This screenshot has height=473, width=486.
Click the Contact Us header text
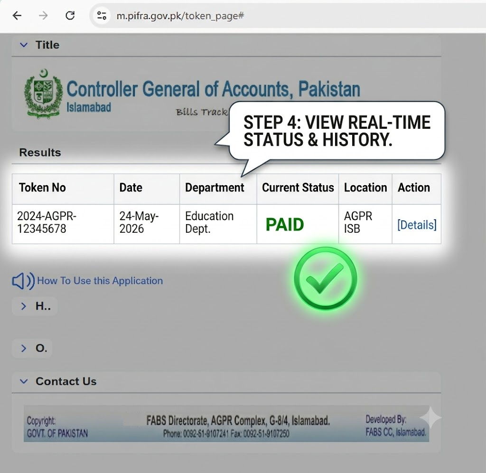66,381
